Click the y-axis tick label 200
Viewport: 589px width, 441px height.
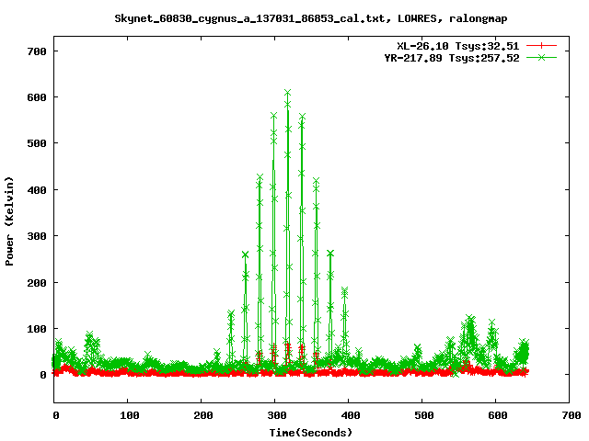tap(37, 282)
